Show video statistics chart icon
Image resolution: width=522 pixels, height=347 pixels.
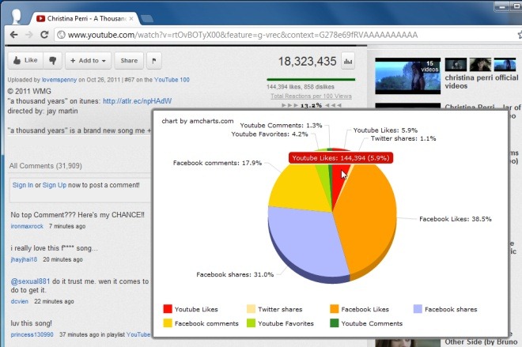tap(348, 61)
